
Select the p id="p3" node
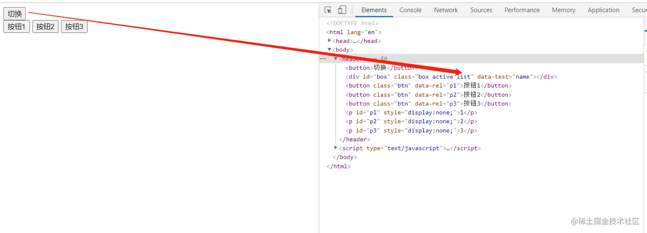411,131
